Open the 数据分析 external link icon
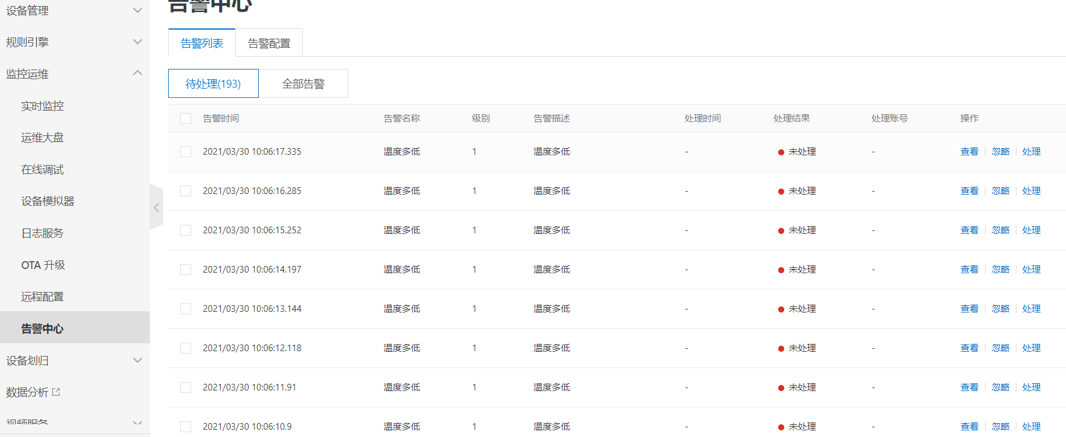Viewport: 1066px width, 437px height. [x=56, y=392]
